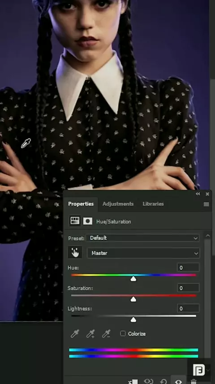Click the Lightness slider handle
The height and width of the screenshot is (384, 215).
[x=133, y=320]
